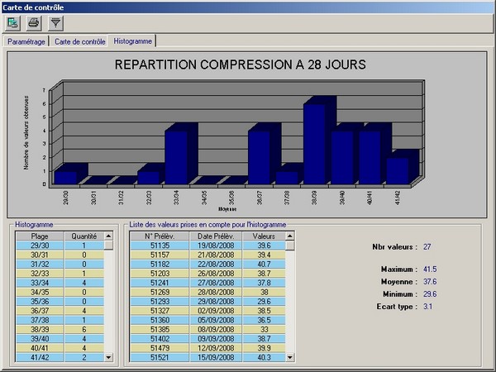Switch to the Paramétrage tab
Viewport: 496px width, 372px height.
[25, 41]
